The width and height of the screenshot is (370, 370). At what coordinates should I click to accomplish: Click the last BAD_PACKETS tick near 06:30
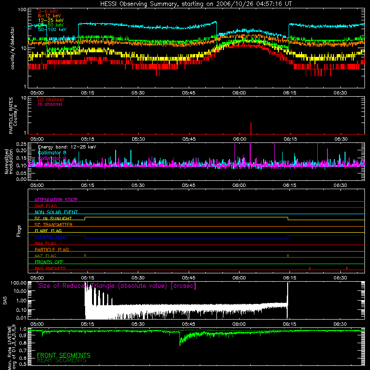click(346, 268)
